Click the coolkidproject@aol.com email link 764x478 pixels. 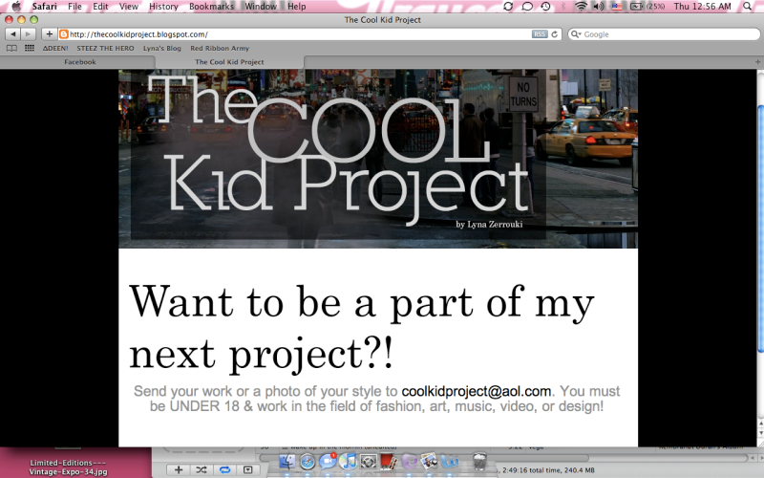476,391
